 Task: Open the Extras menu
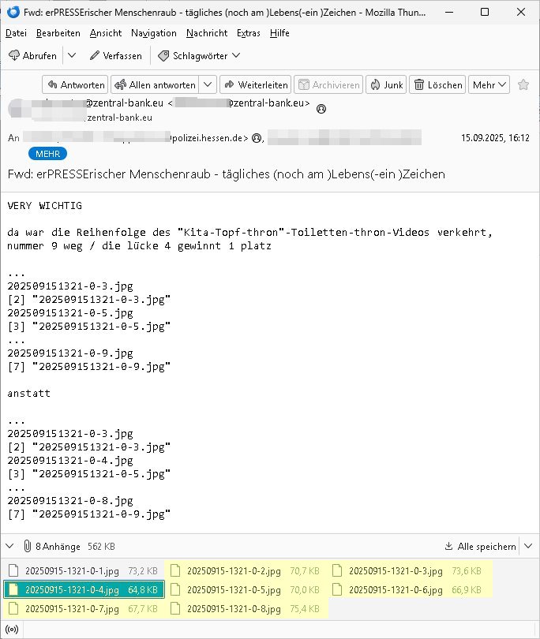(x=249, y=33)
